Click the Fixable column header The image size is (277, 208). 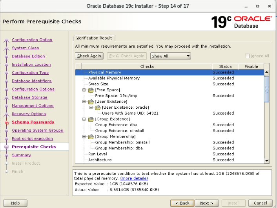251,66
